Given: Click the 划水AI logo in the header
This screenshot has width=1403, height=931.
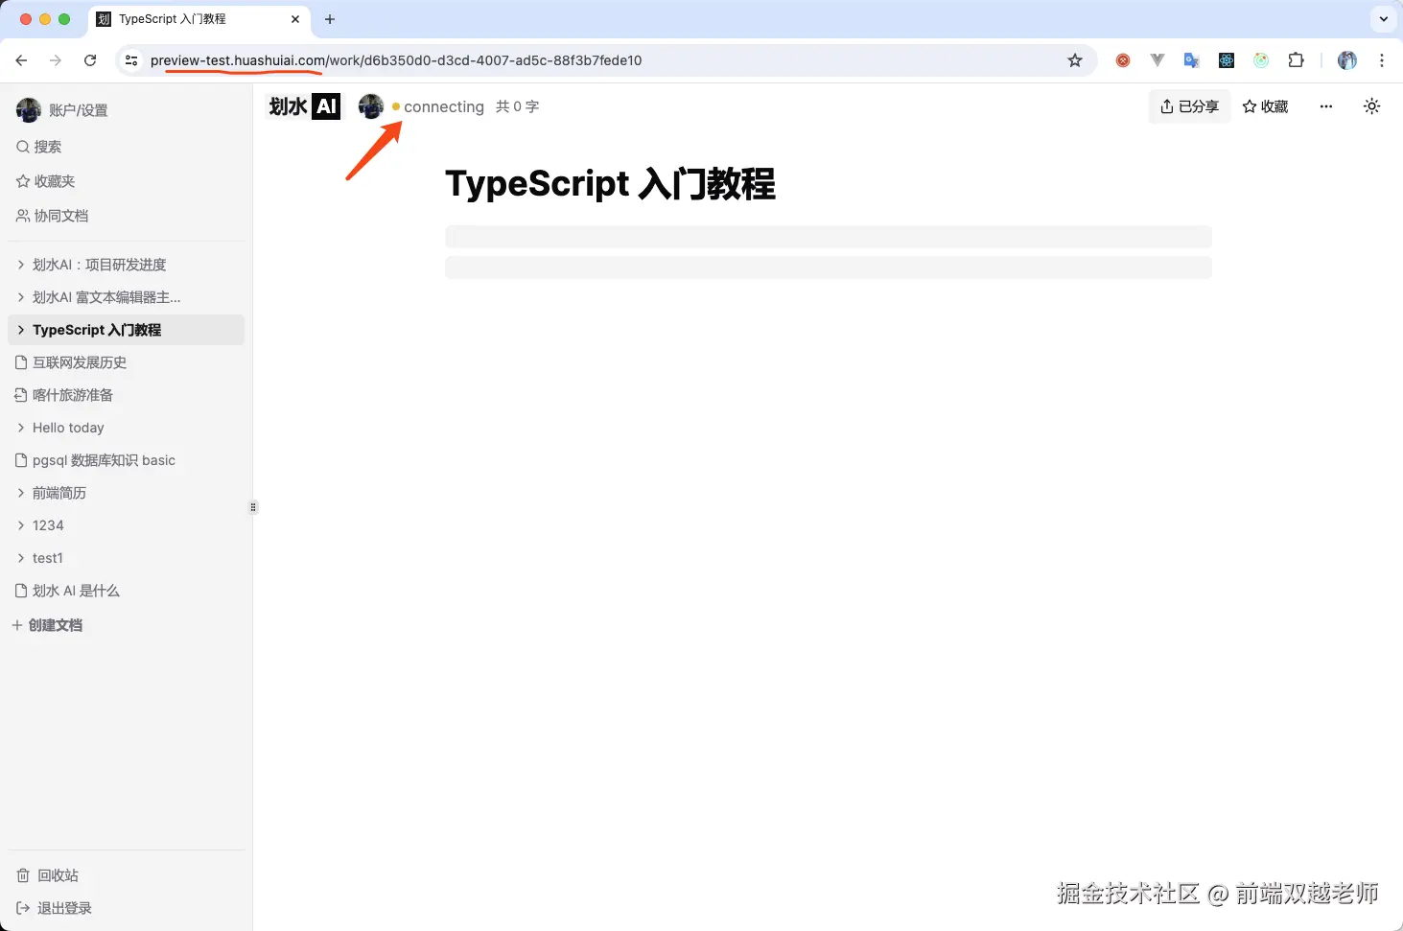Looking at the screenshot, I should tap(302, 106).
